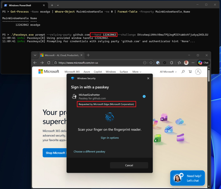Click the info icon beside MichaelGrafnetter passkey

tap(144, 96)
